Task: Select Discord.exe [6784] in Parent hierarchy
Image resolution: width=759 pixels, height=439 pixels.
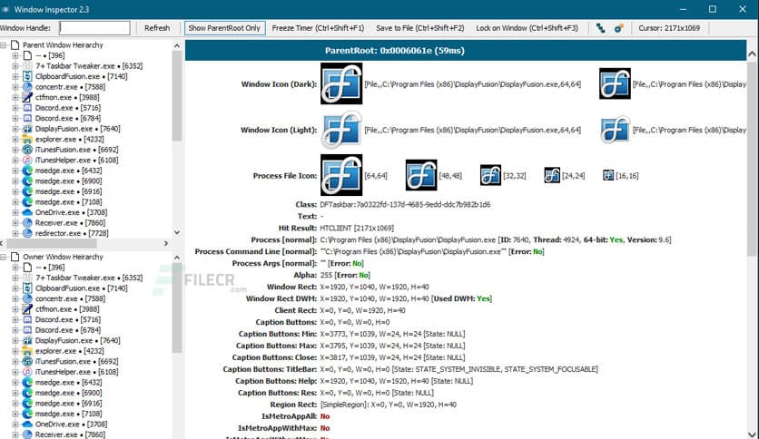Action: pos(68,119)
